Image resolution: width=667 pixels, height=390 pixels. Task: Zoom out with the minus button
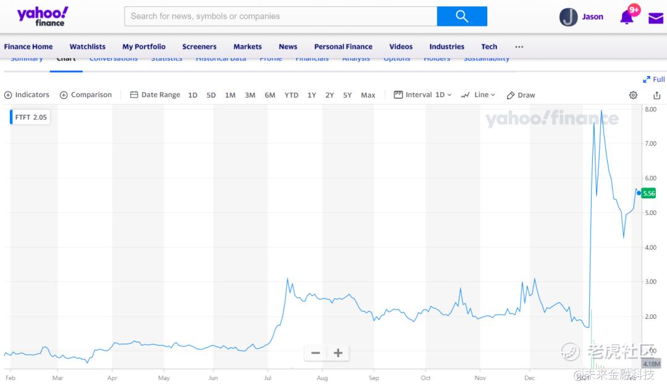point(316,353)
